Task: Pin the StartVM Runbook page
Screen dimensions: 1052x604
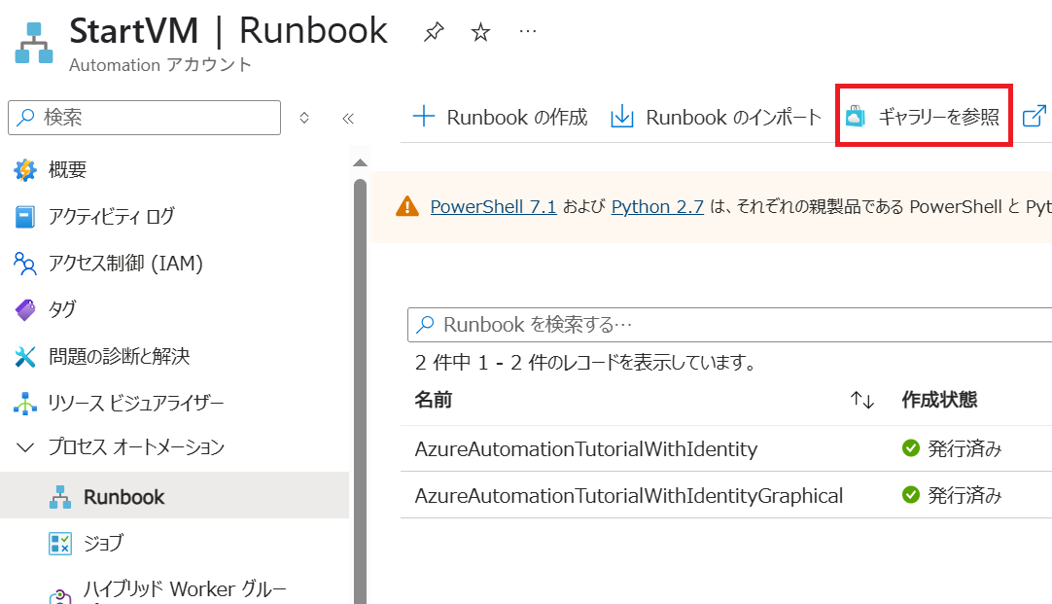Action: [x=434, y=31]
